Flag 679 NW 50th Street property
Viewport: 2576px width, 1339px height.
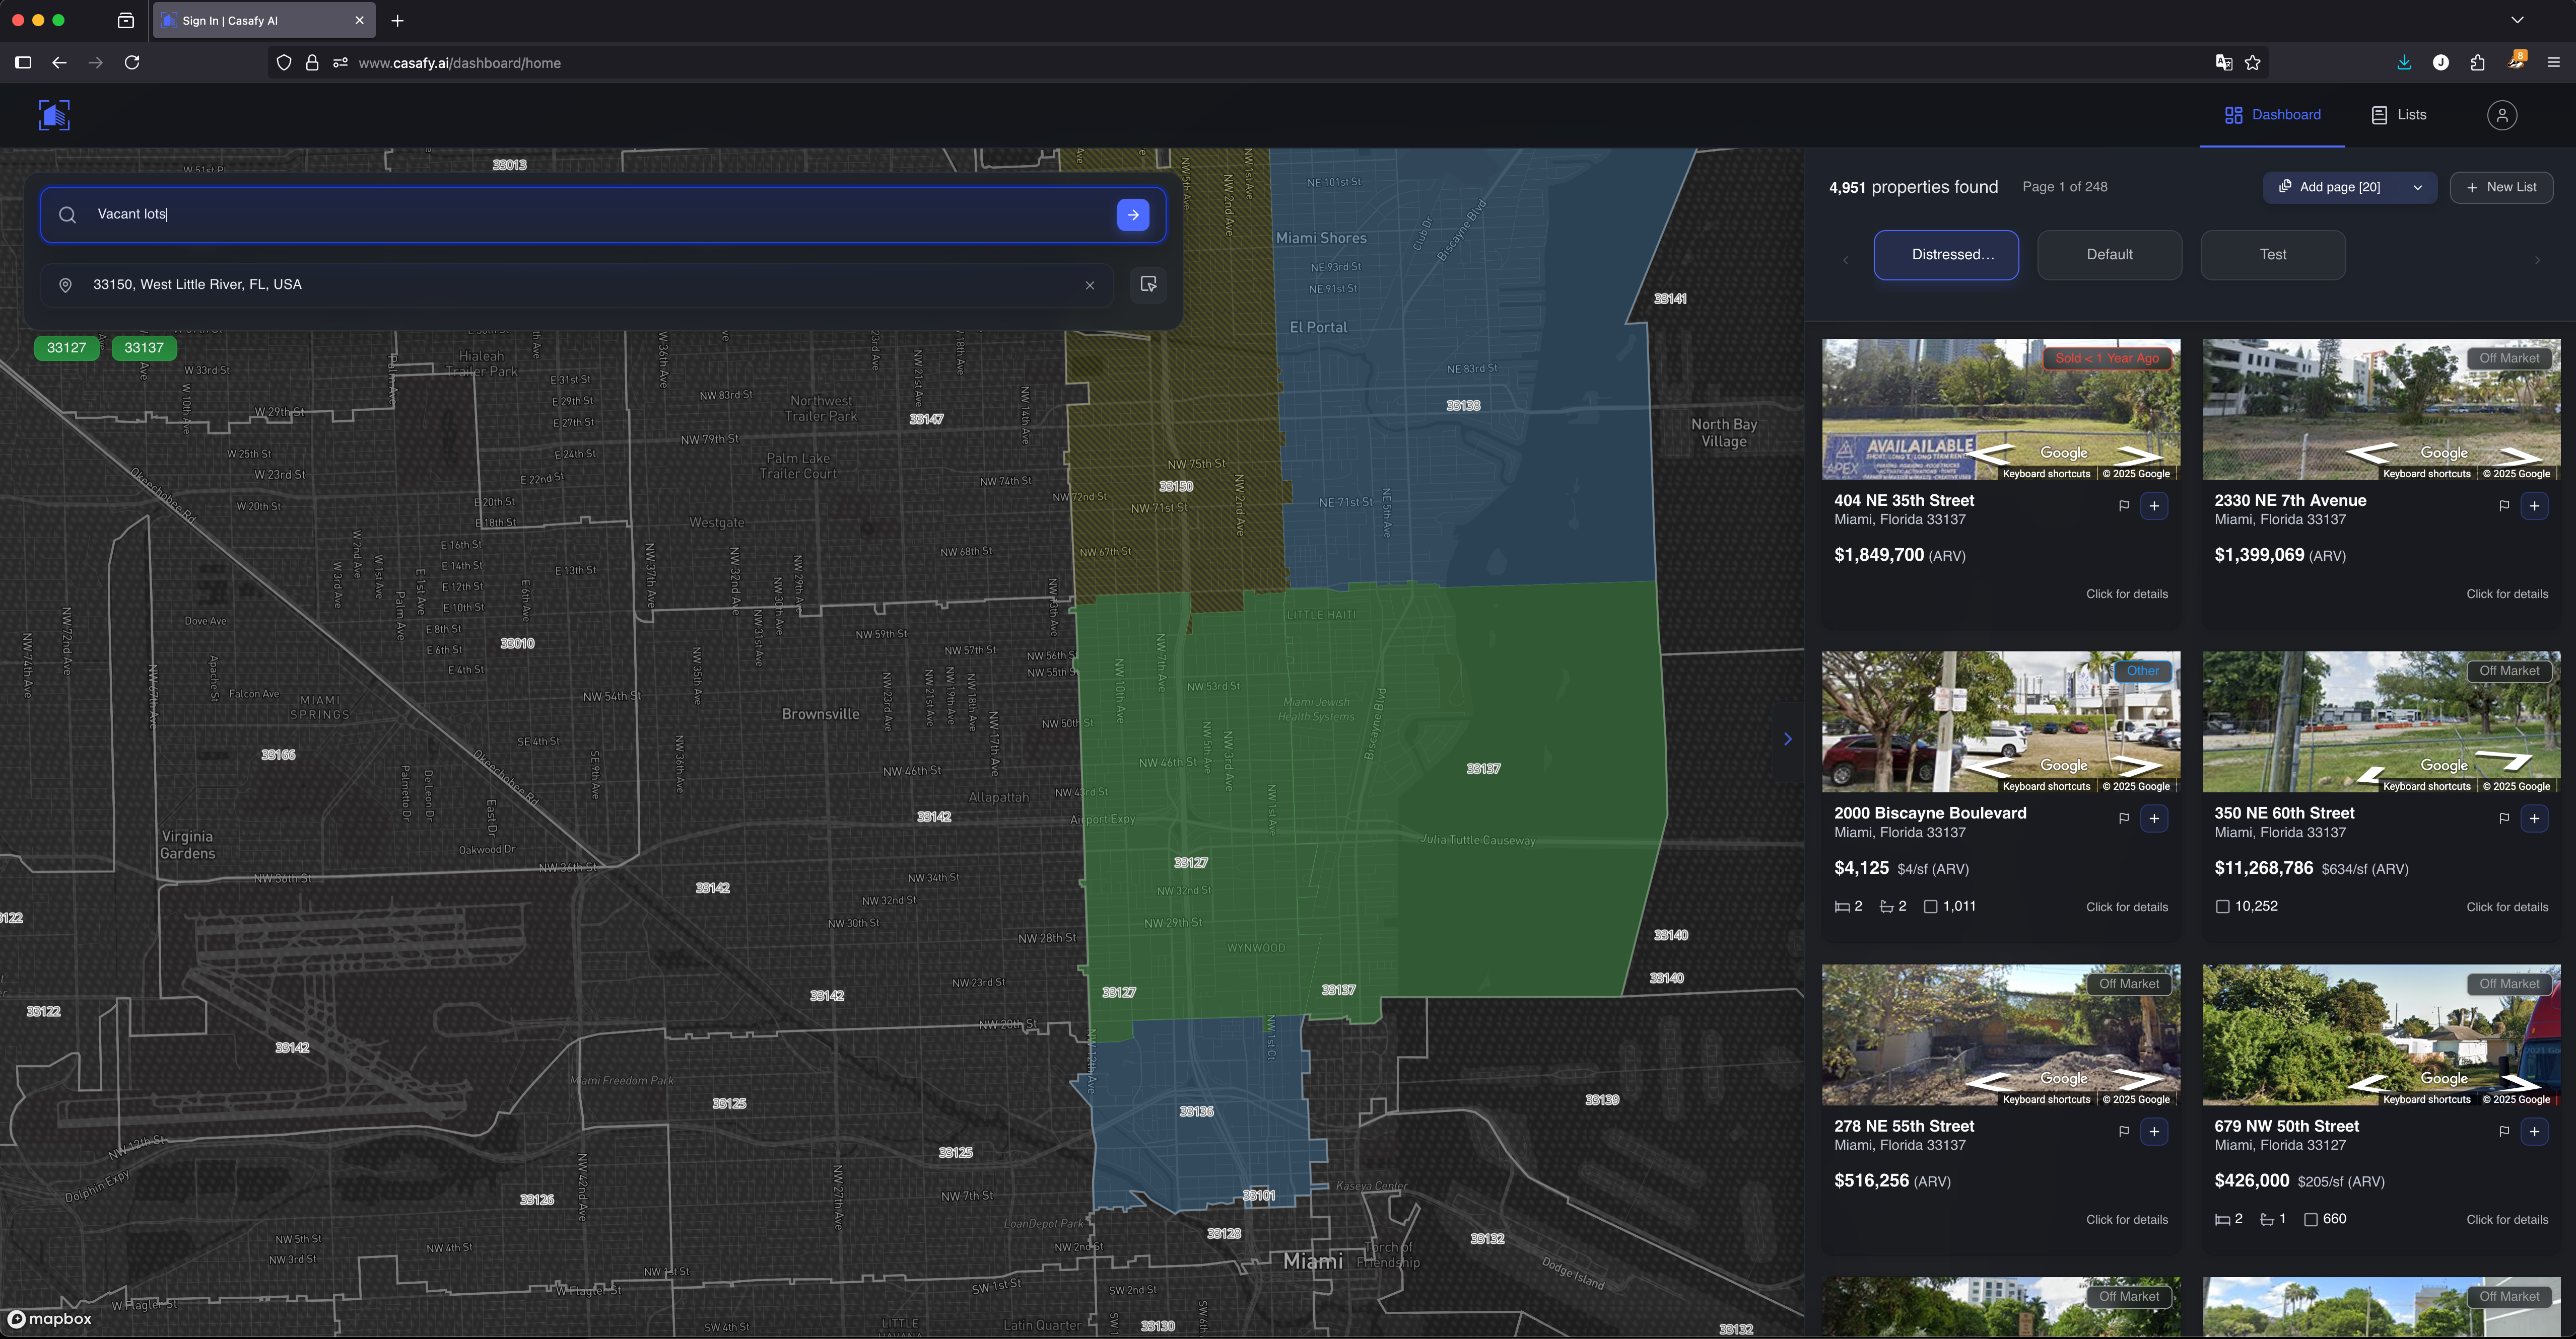(2503, 1132)
